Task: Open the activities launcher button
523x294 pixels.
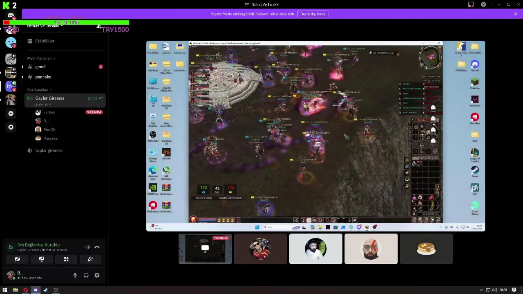Action: pyautogui.click(x=66, y=259)
